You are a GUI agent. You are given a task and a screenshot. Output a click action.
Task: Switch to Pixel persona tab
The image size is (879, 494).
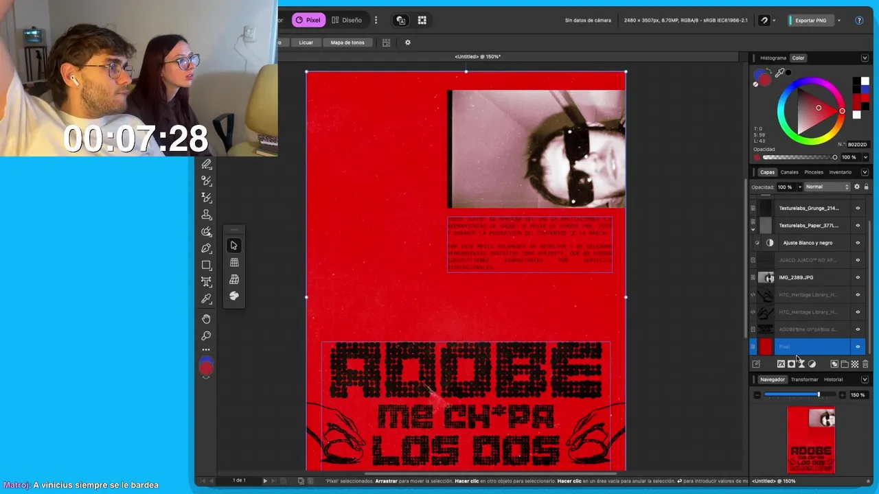[308, 21]
